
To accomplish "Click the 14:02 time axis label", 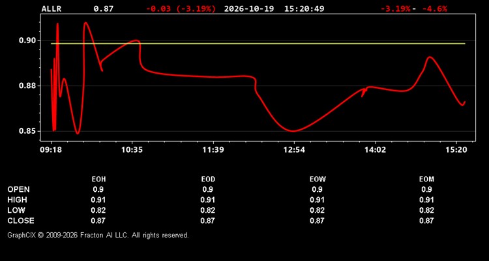I will tap(375, 150).
